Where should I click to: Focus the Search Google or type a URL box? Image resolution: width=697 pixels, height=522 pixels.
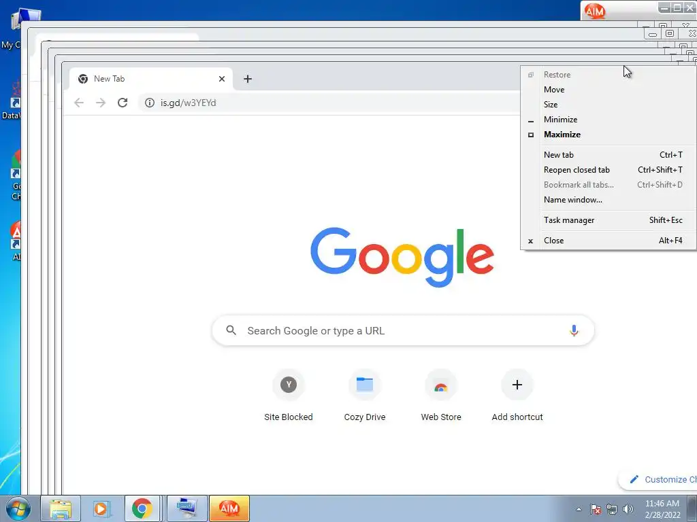403,331
